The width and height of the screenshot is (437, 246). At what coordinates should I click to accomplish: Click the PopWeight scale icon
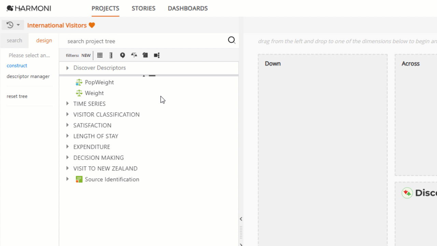79,82
